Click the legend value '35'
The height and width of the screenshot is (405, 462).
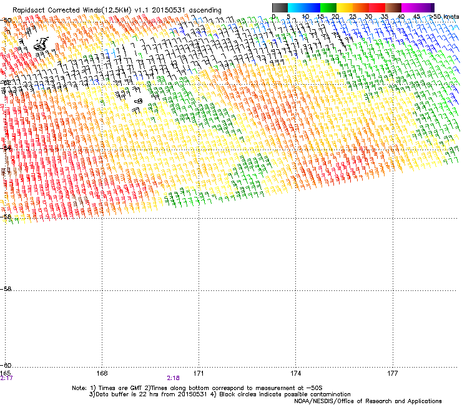click(x=385, y=17)
